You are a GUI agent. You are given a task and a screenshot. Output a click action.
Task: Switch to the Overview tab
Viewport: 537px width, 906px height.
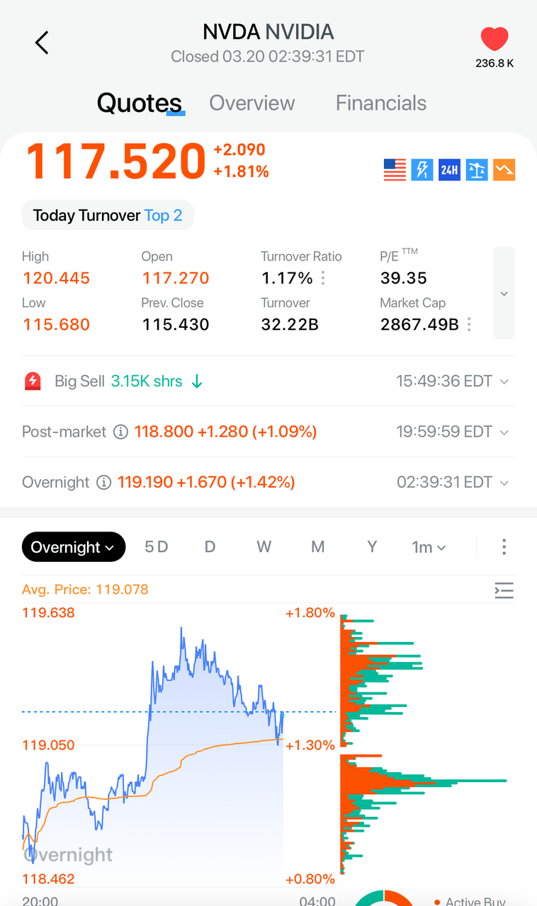click(x=251, y=103)
